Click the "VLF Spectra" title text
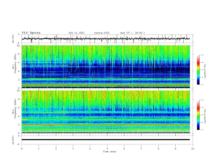Viewport: 217px width, 167px height. pyautogui.click(x=31, y=33)
